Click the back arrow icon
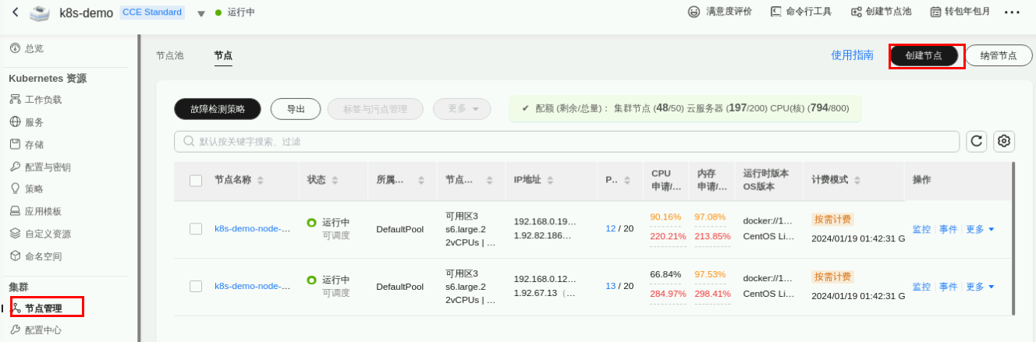 [15, 12]
